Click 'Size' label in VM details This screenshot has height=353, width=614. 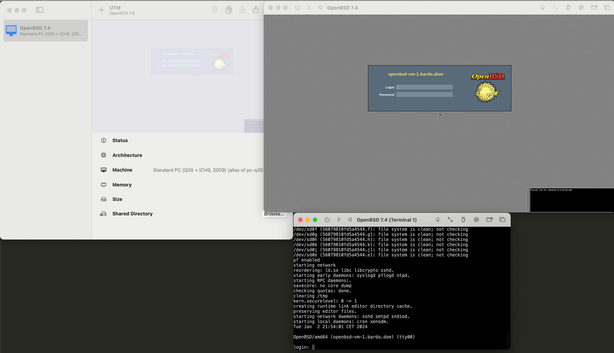coord(117,199)
